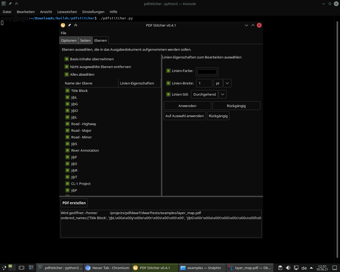Open the PDF Stitcher window pin icon
340x272 pixels.
(69, 25)
